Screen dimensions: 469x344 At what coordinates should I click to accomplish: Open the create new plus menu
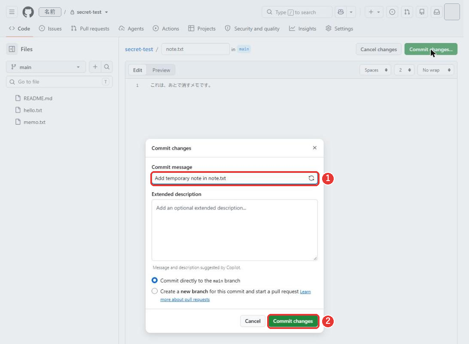374,12
